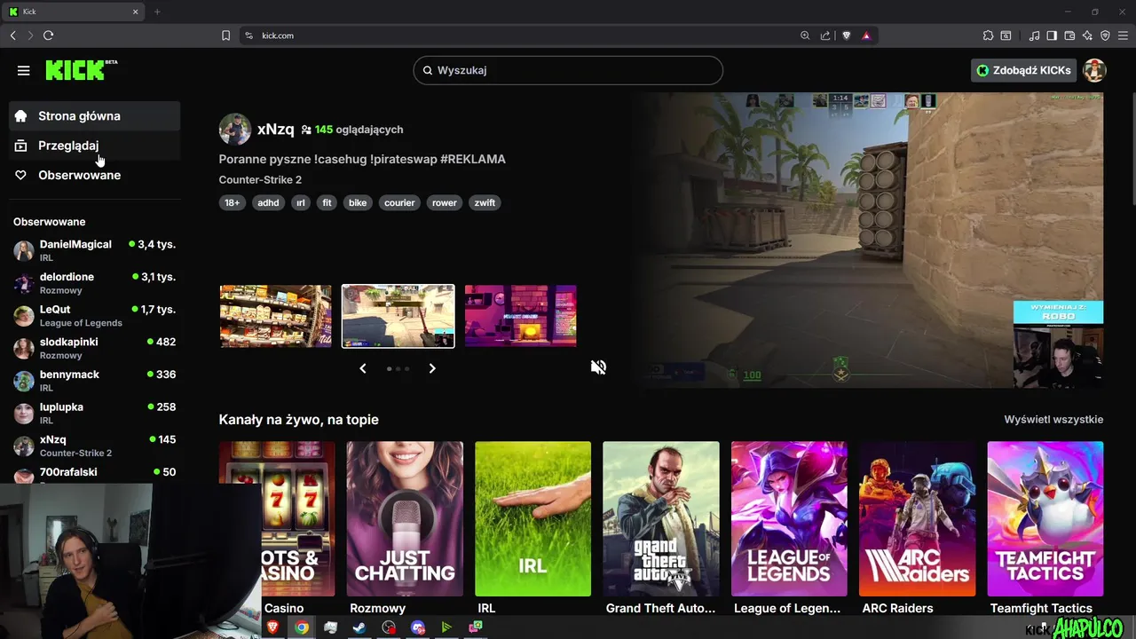
Task: Open LeQut followed channel
Action: [x=95, y=315]
